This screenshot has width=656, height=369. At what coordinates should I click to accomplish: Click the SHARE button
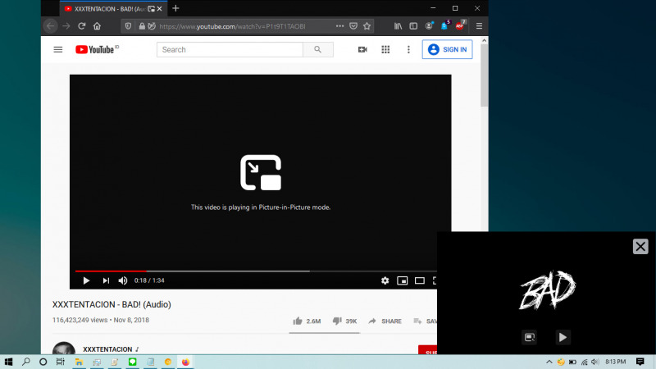tap(385, 321)
